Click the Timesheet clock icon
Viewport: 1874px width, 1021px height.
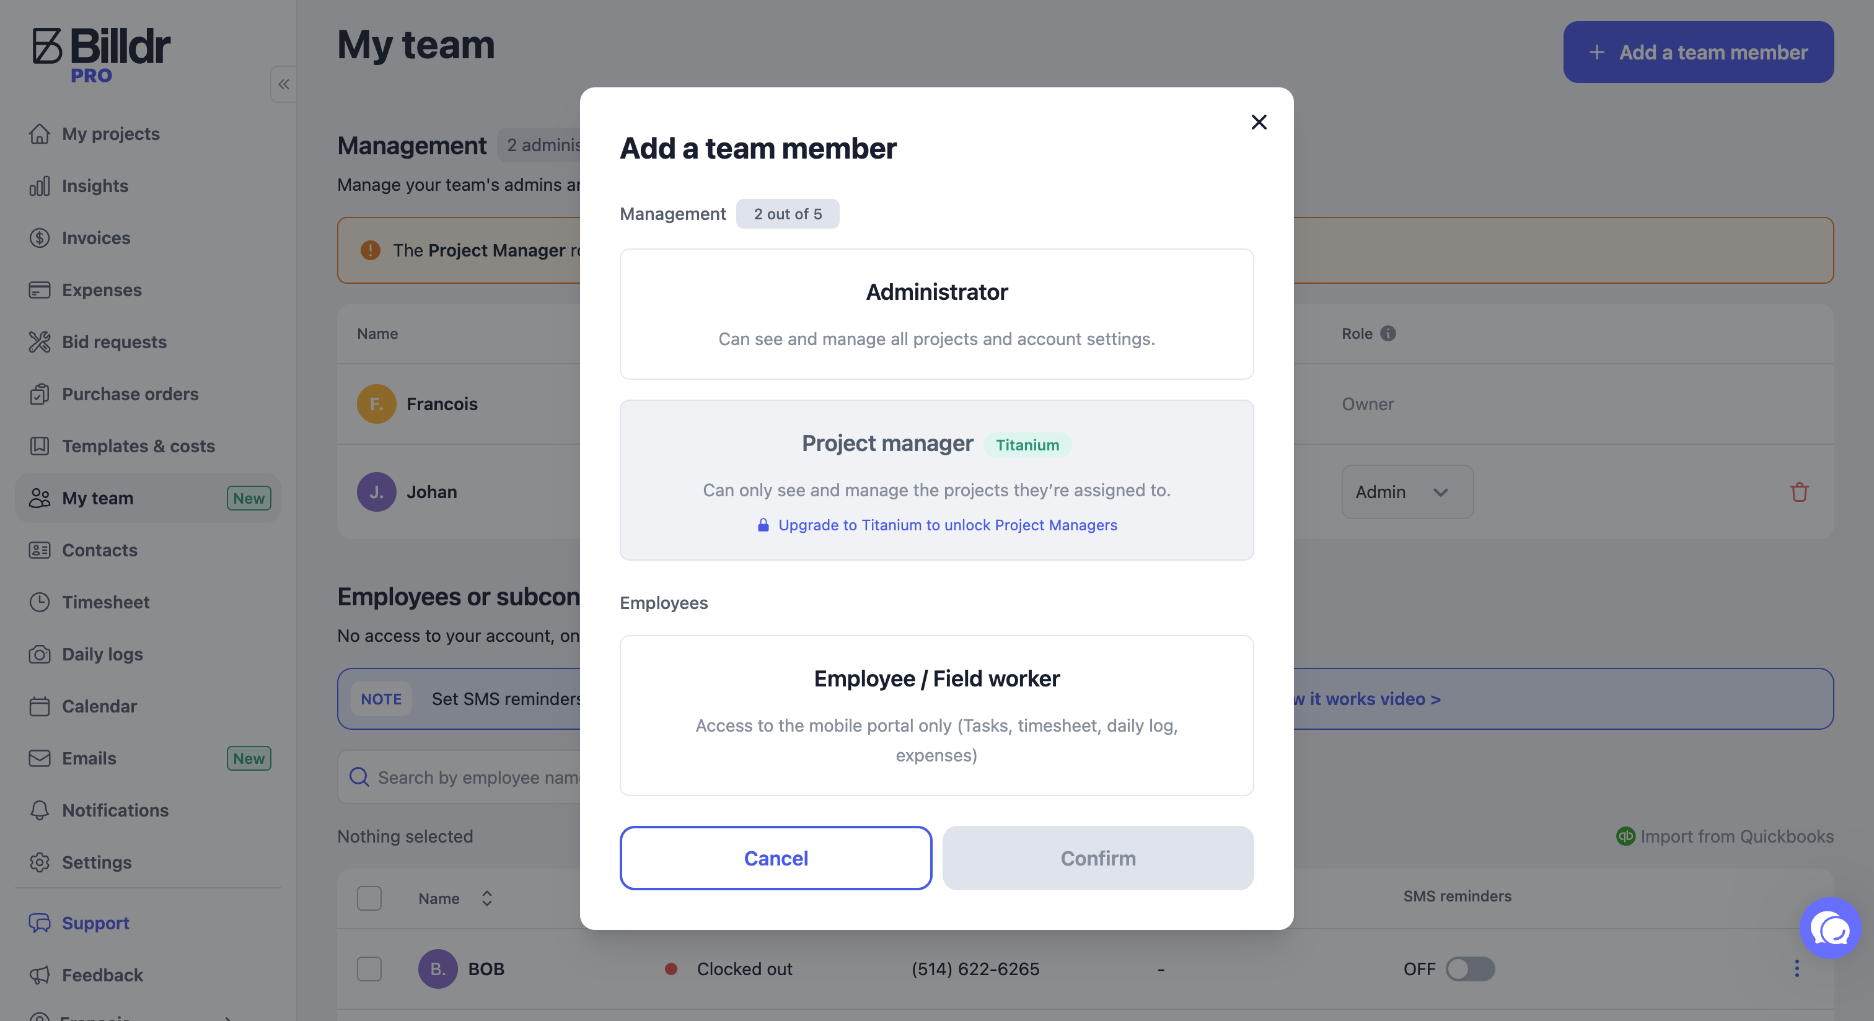39,602
